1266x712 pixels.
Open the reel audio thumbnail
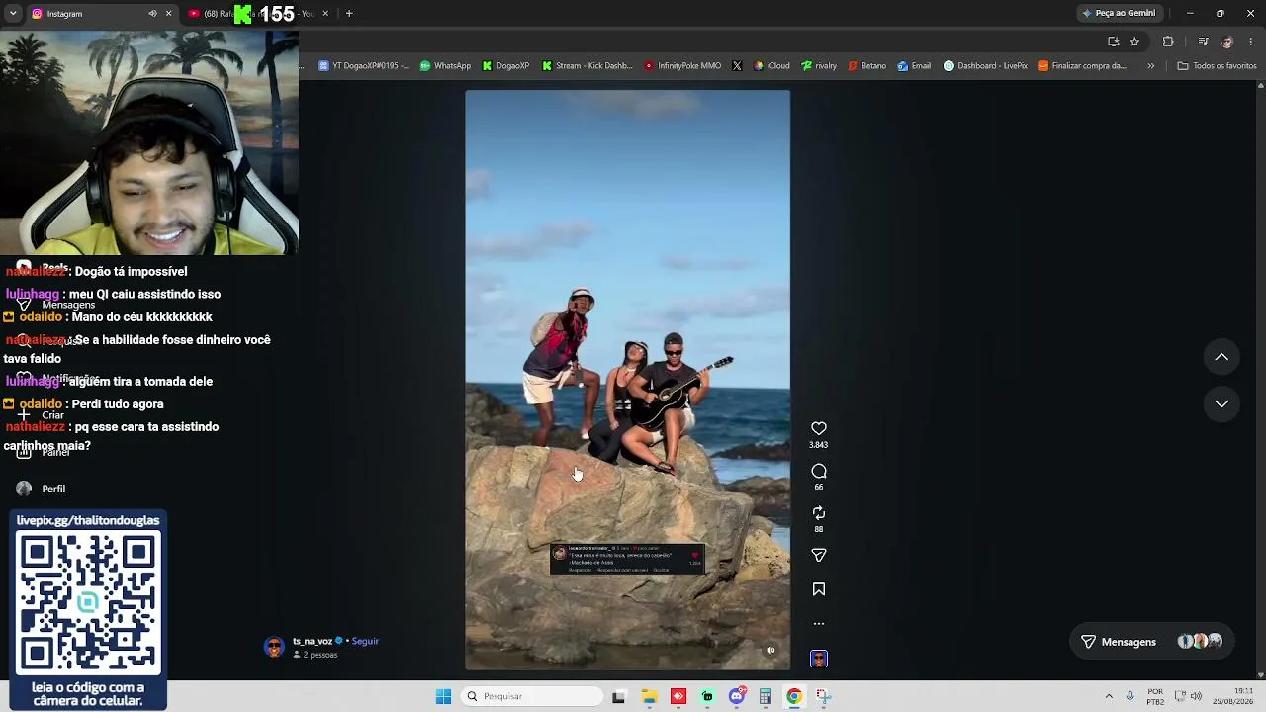(x=819, y=659)
